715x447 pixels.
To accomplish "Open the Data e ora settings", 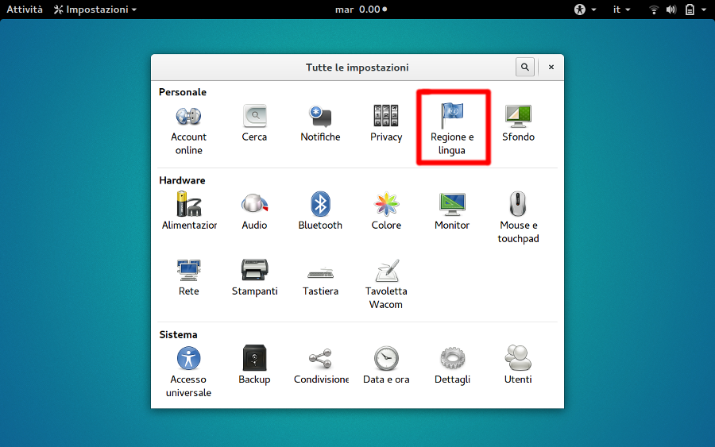I will click(x=386, y=365).
